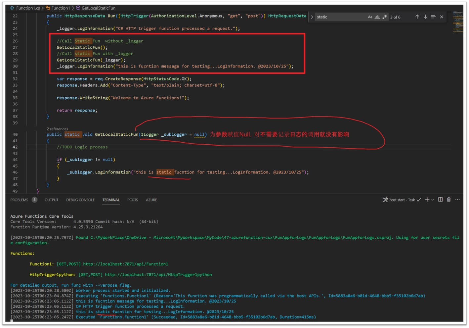Open GetLocalStaticFun breadcrumb symbol list
The width and height of the screenshot is (469, 328).
click(98, 8)
